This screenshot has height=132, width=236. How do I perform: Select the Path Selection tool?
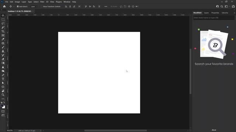[x=3, y=83]
